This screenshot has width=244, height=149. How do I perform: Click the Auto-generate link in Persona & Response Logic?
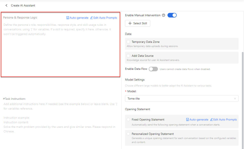(x=79, y=18)
